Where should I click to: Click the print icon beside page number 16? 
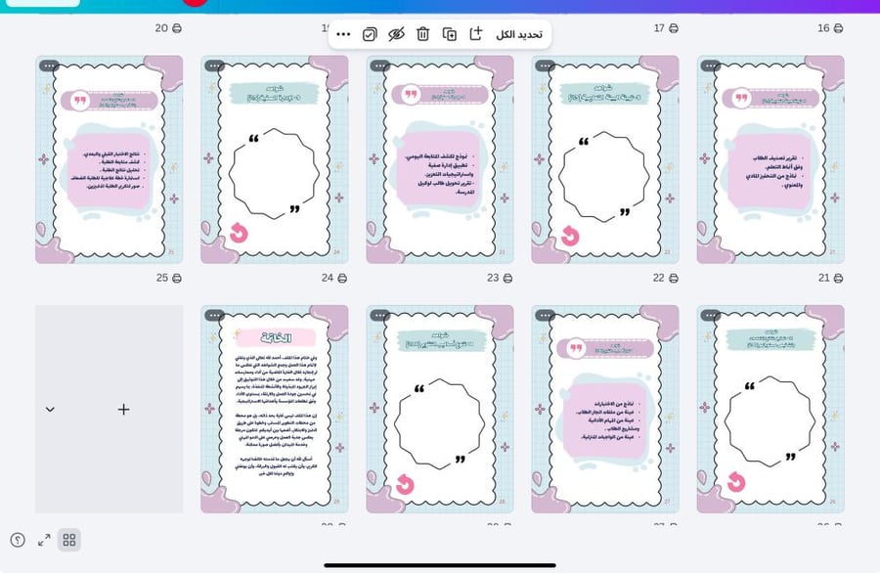pos(839,28)
